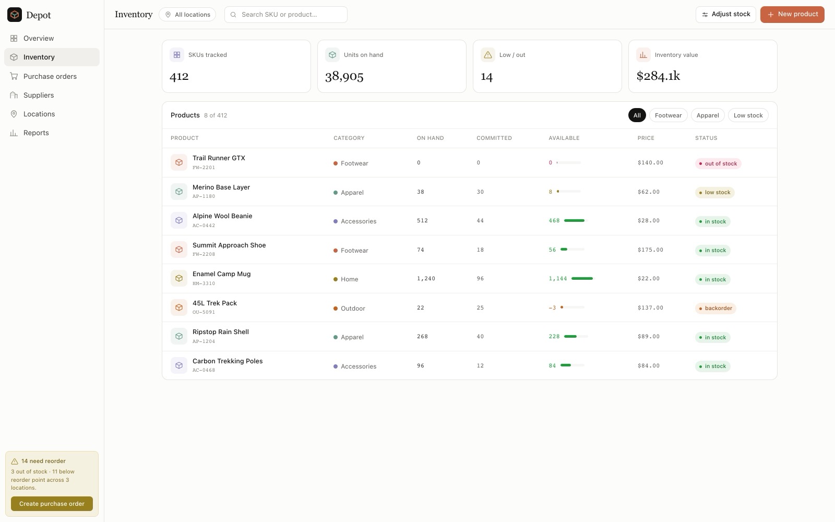Click the Depot logo icon
The height and width of the screenshot is (522, 835).
point(15,15)
